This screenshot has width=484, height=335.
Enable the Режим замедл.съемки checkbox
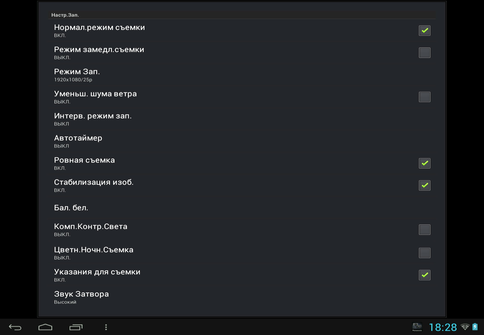pyautogui.click(x=425, y=53)
